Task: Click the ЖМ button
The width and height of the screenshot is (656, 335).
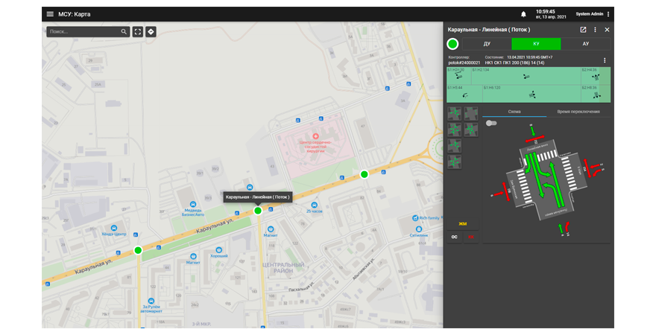Action: tap(462, 223)
